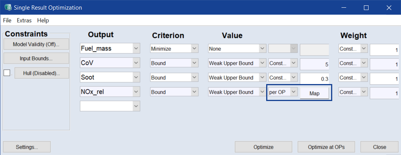Open the per OP value type dropdown
Screen dimensions: 401x155
click(293, 92)
